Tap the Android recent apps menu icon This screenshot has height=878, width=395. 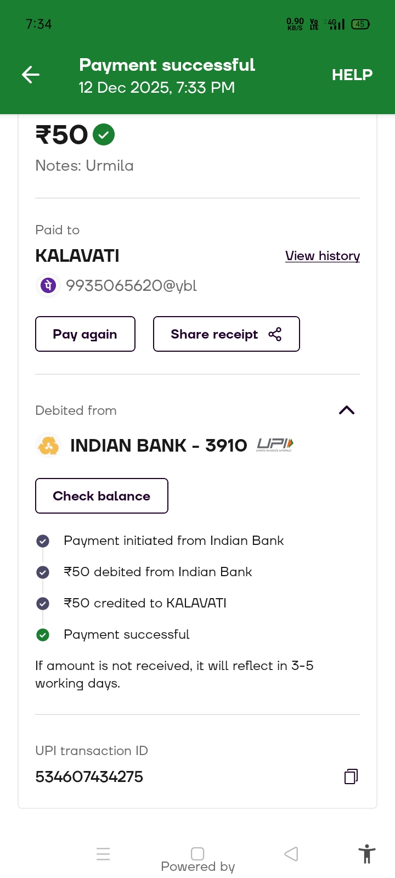tap(103, 854)
